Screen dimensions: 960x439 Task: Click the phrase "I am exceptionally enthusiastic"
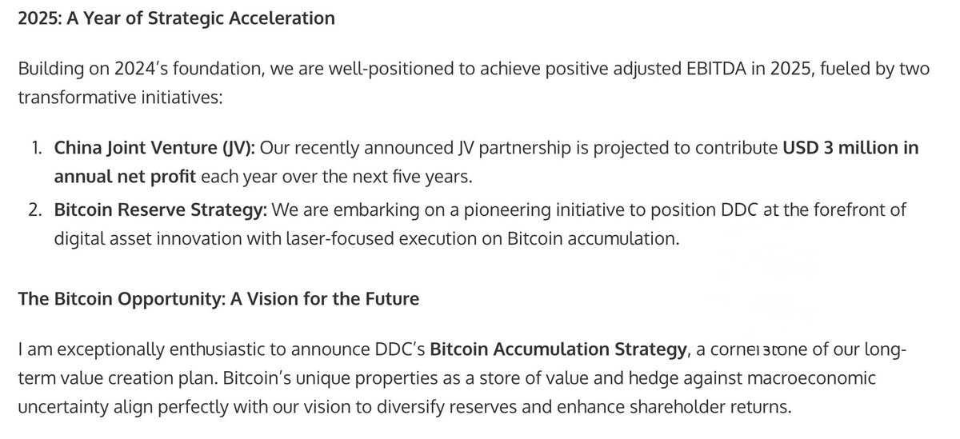137,349
